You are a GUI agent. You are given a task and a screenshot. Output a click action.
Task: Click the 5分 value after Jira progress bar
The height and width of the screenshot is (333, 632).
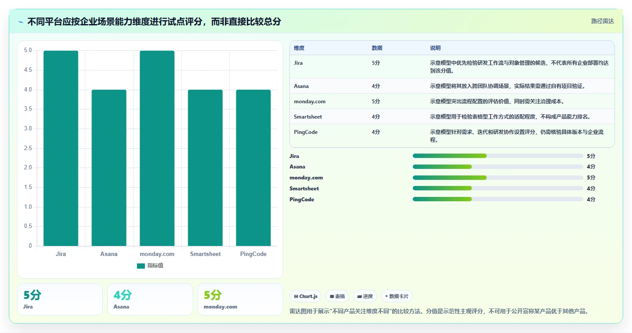point(591,156)
